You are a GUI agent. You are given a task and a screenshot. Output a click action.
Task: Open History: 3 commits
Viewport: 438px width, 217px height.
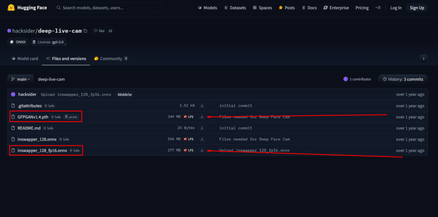403,79
